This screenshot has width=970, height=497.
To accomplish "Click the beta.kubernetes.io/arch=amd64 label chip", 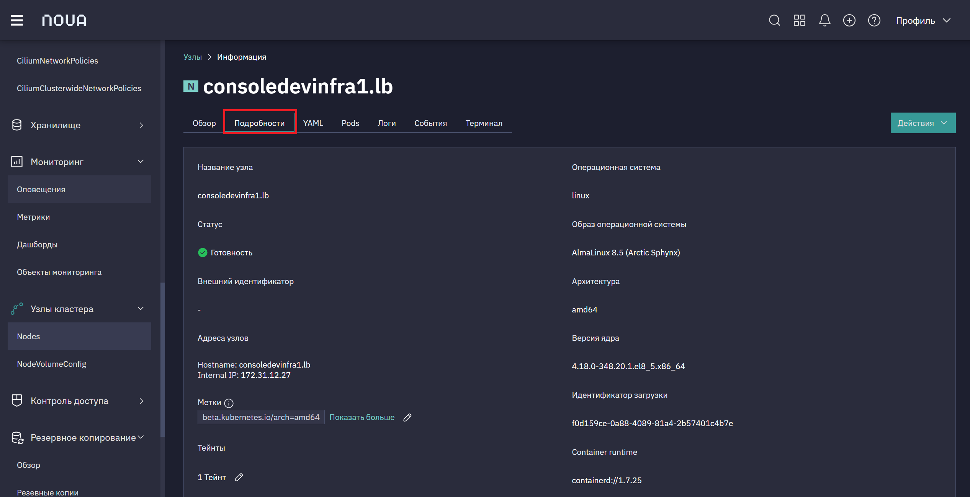I will (261, 417).
